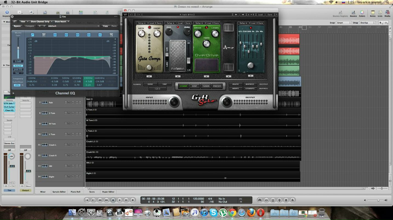This screenshot has height=220, width=393.
Task: Open Google Chrome from the Dock
Action: pos(232,212)
